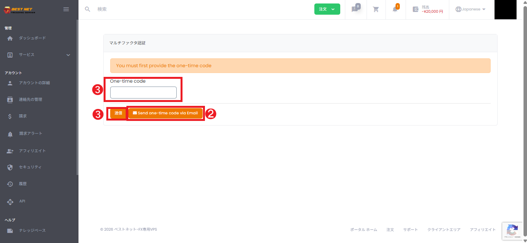Expand the サービス sidebar menu
The width and height of the screenshot is (527, 243).
pos(39,55)
